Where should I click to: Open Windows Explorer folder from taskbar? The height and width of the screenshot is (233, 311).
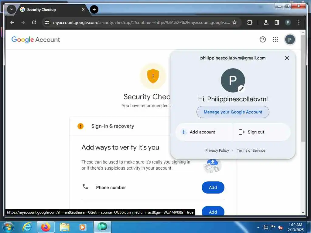(x=65, y=227)
